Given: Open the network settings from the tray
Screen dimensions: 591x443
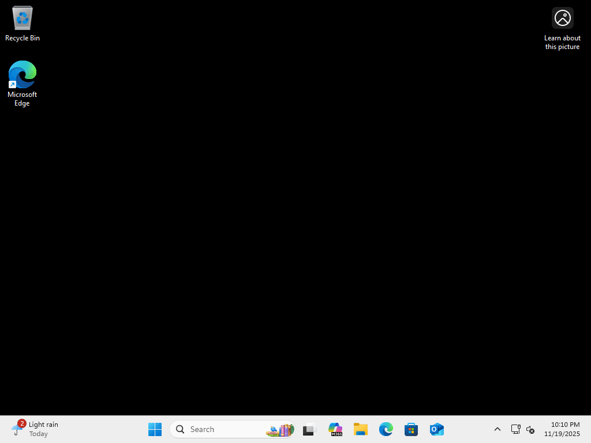Looking at the screenshot, I should (x=515, y=429).
